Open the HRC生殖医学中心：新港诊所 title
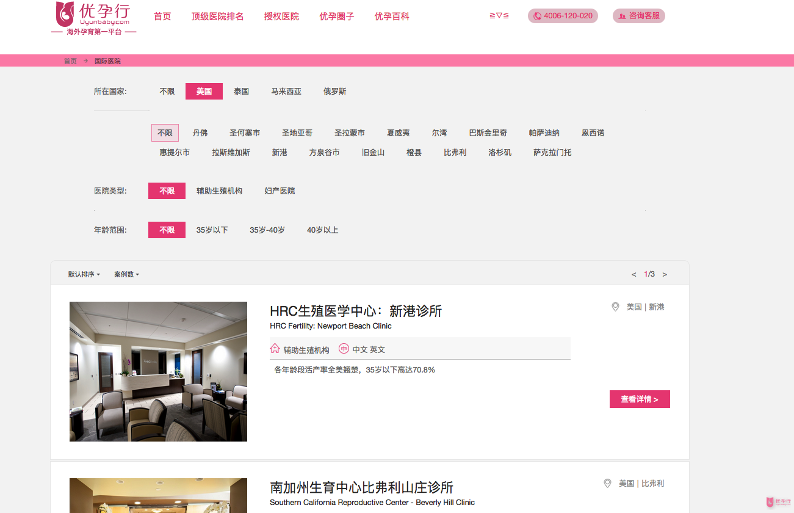The width and height of the screenshot is (794, 513). [356, 311]
